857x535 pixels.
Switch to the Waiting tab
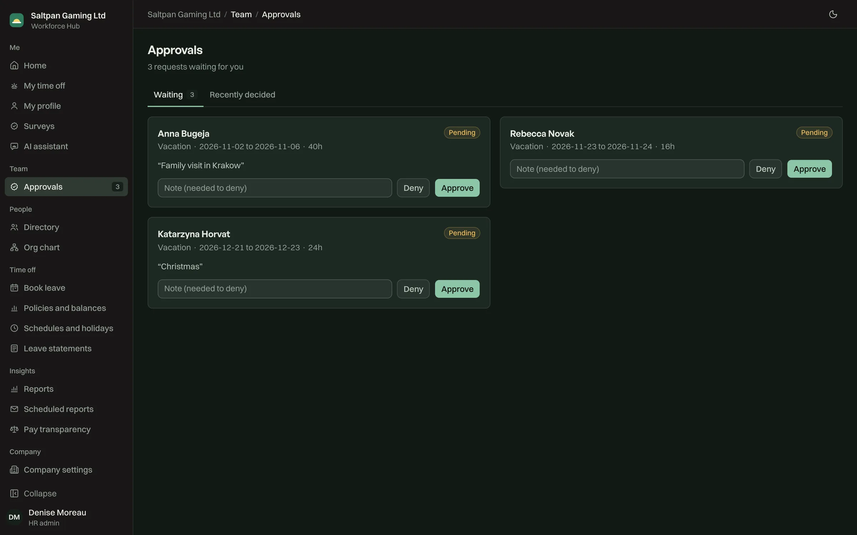coord(175,95)
